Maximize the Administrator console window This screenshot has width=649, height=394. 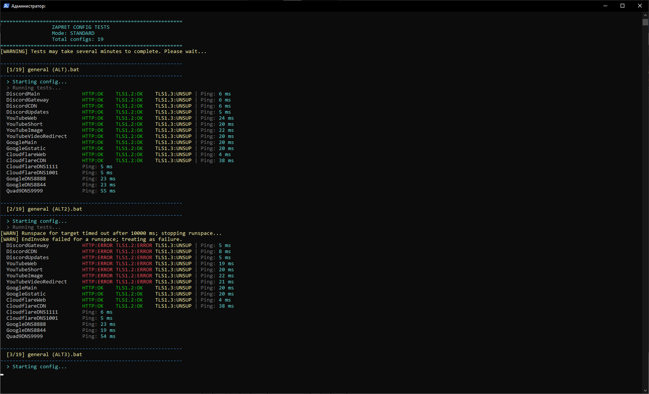[x=623, y=6]
